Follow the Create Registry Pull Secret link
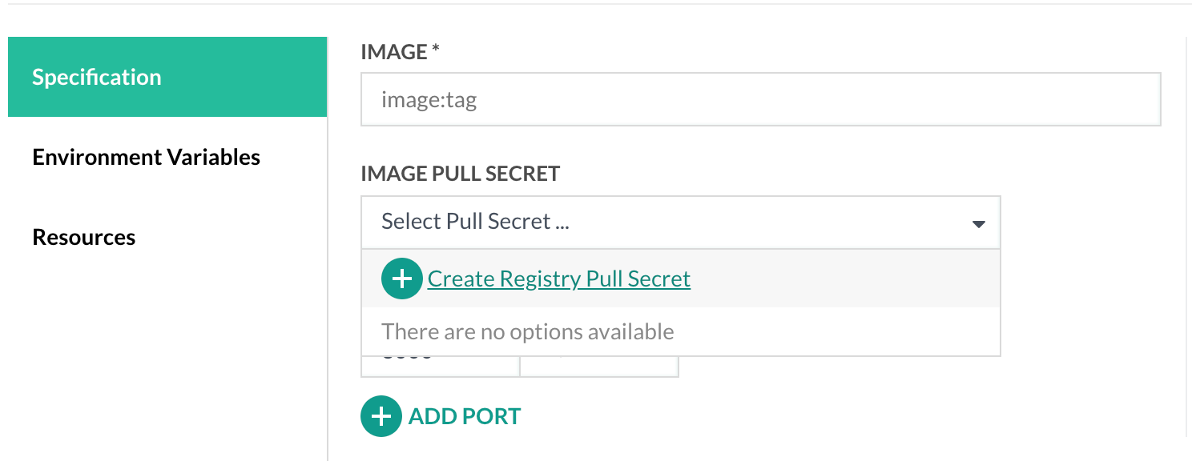The height and width of the screenshot is (461, 1192). point(558,279)
